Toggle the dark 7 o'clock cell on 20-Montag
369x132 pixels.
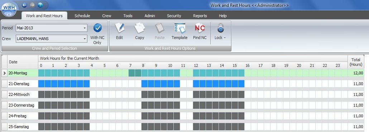[135, 73]
